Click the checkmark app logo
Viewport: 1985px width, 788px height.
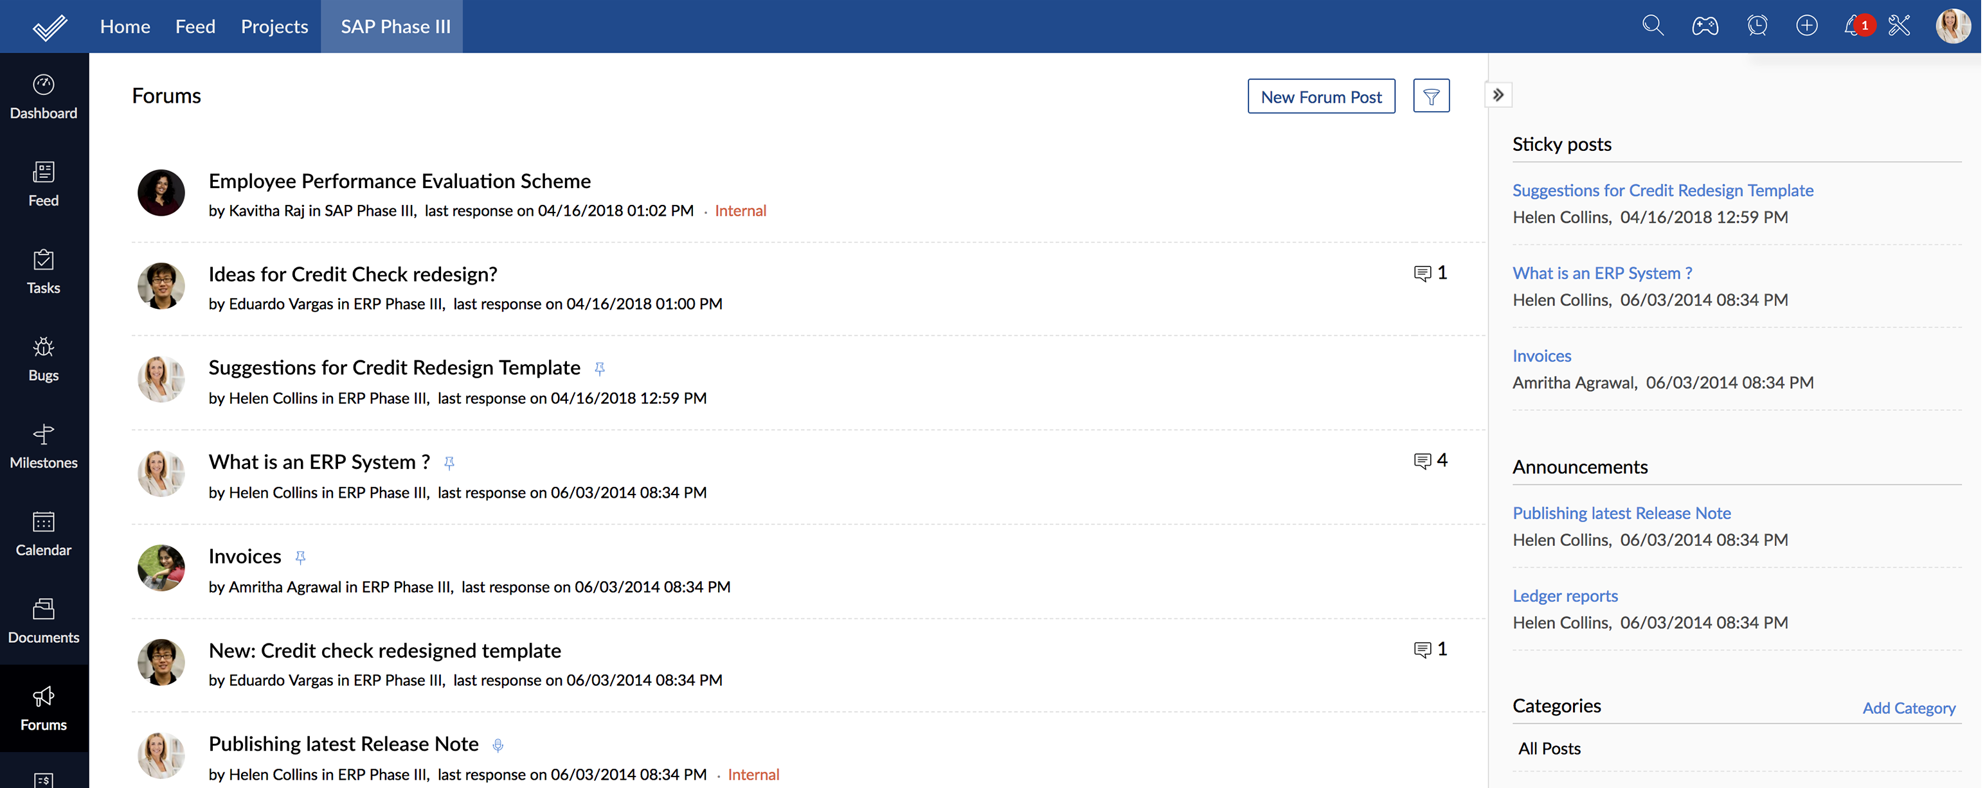(x=49, y=27)
